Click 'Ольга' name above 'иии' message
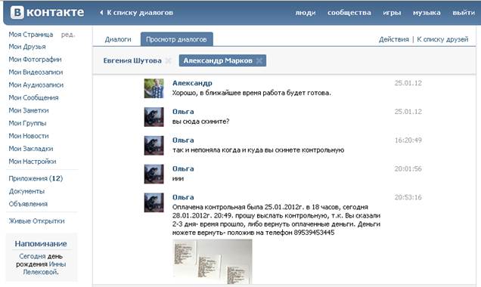Image resolution: width=481 pixels, height=287 pixels. (x=183, y=168)
